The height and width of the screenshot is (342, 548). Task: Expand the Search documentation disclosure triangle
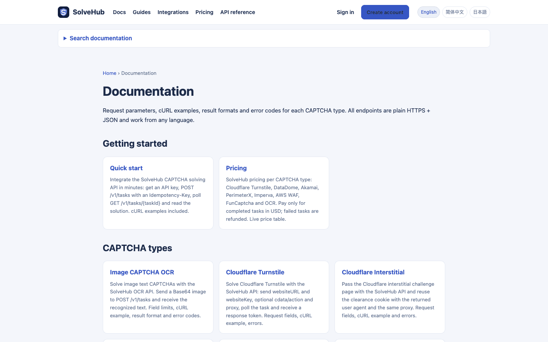tap(65, 38)
